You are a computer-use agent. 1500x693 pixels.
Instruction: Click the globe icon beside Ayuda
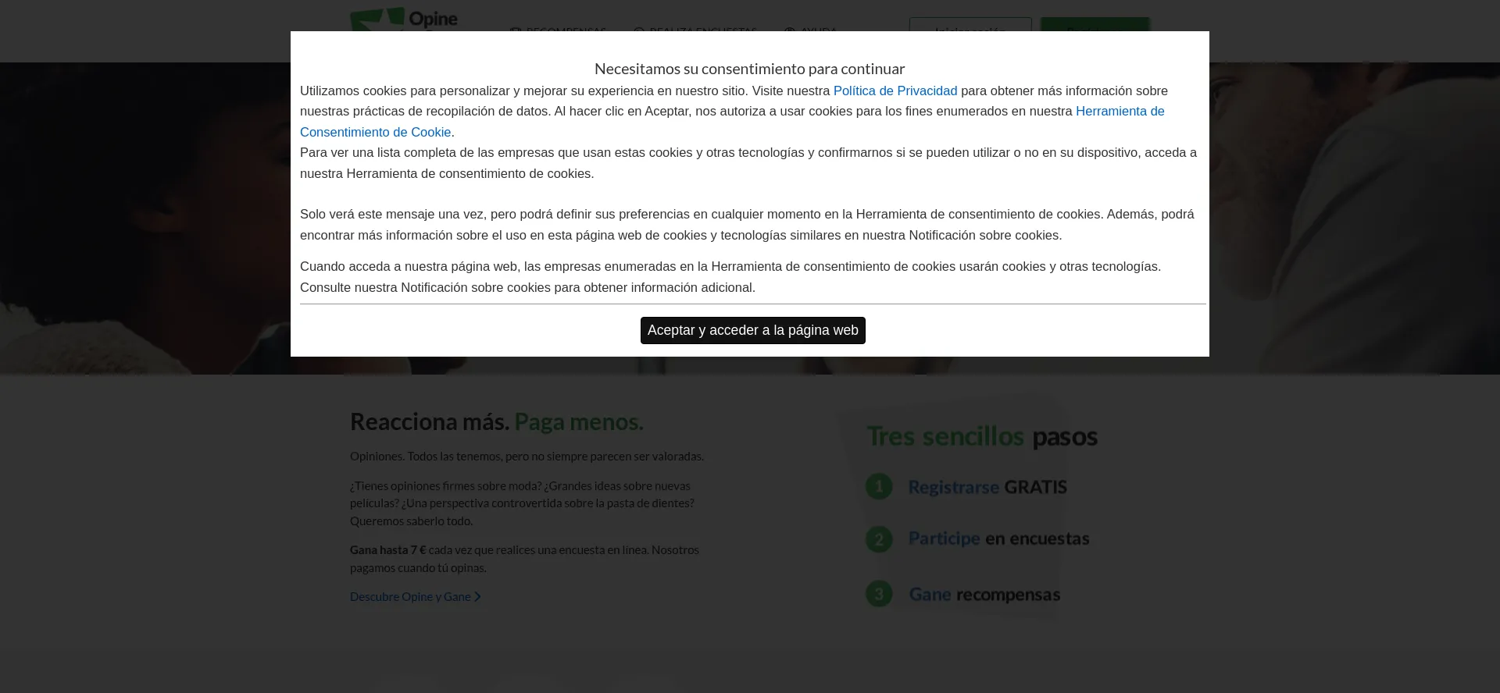(790, 30)
